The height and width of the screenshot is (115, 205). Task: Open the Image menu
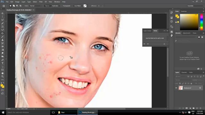pos(17,2)
